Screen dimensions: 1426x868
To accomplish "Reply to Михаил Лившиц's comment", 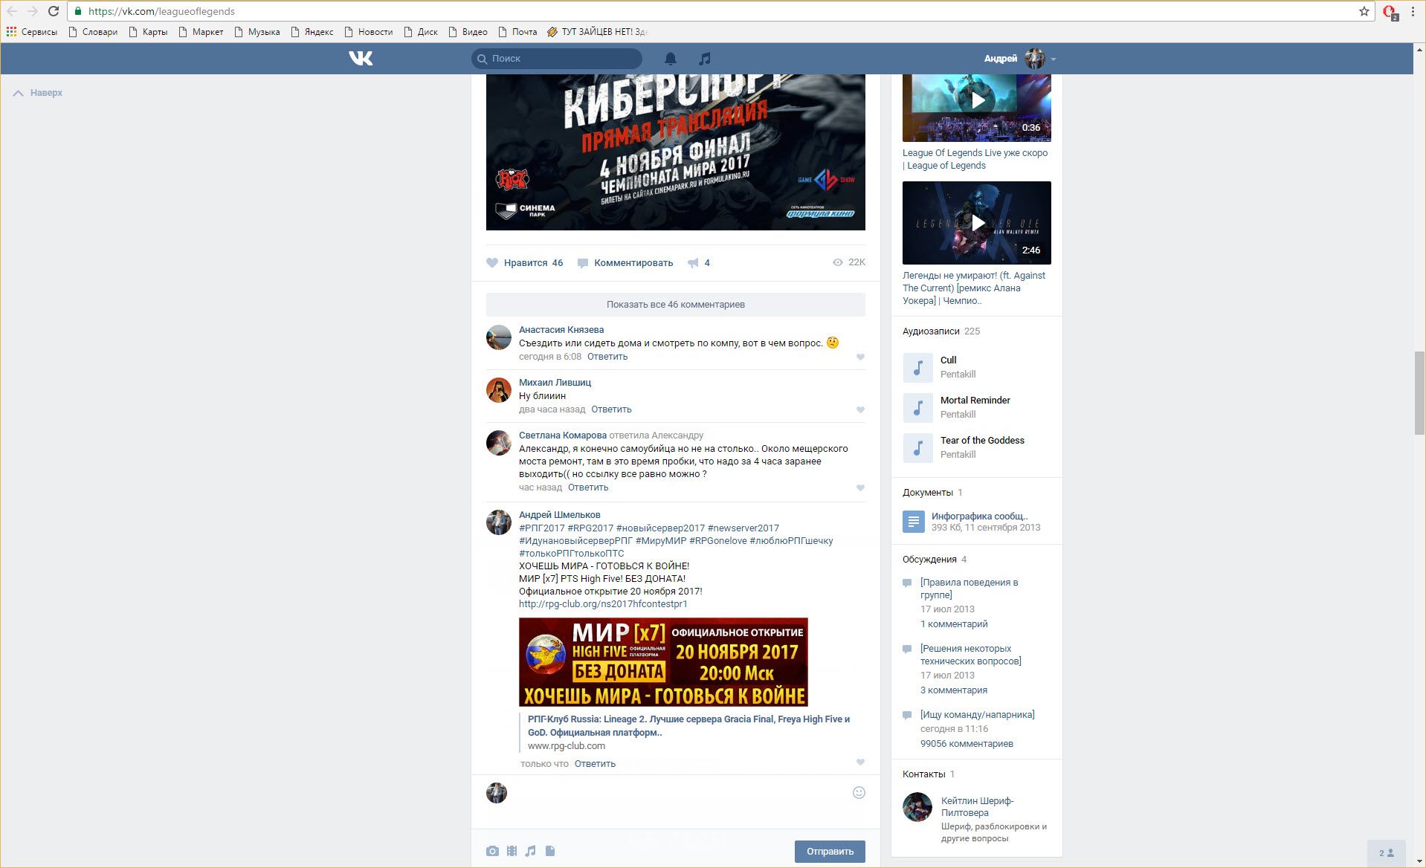I will pos(611,409).
